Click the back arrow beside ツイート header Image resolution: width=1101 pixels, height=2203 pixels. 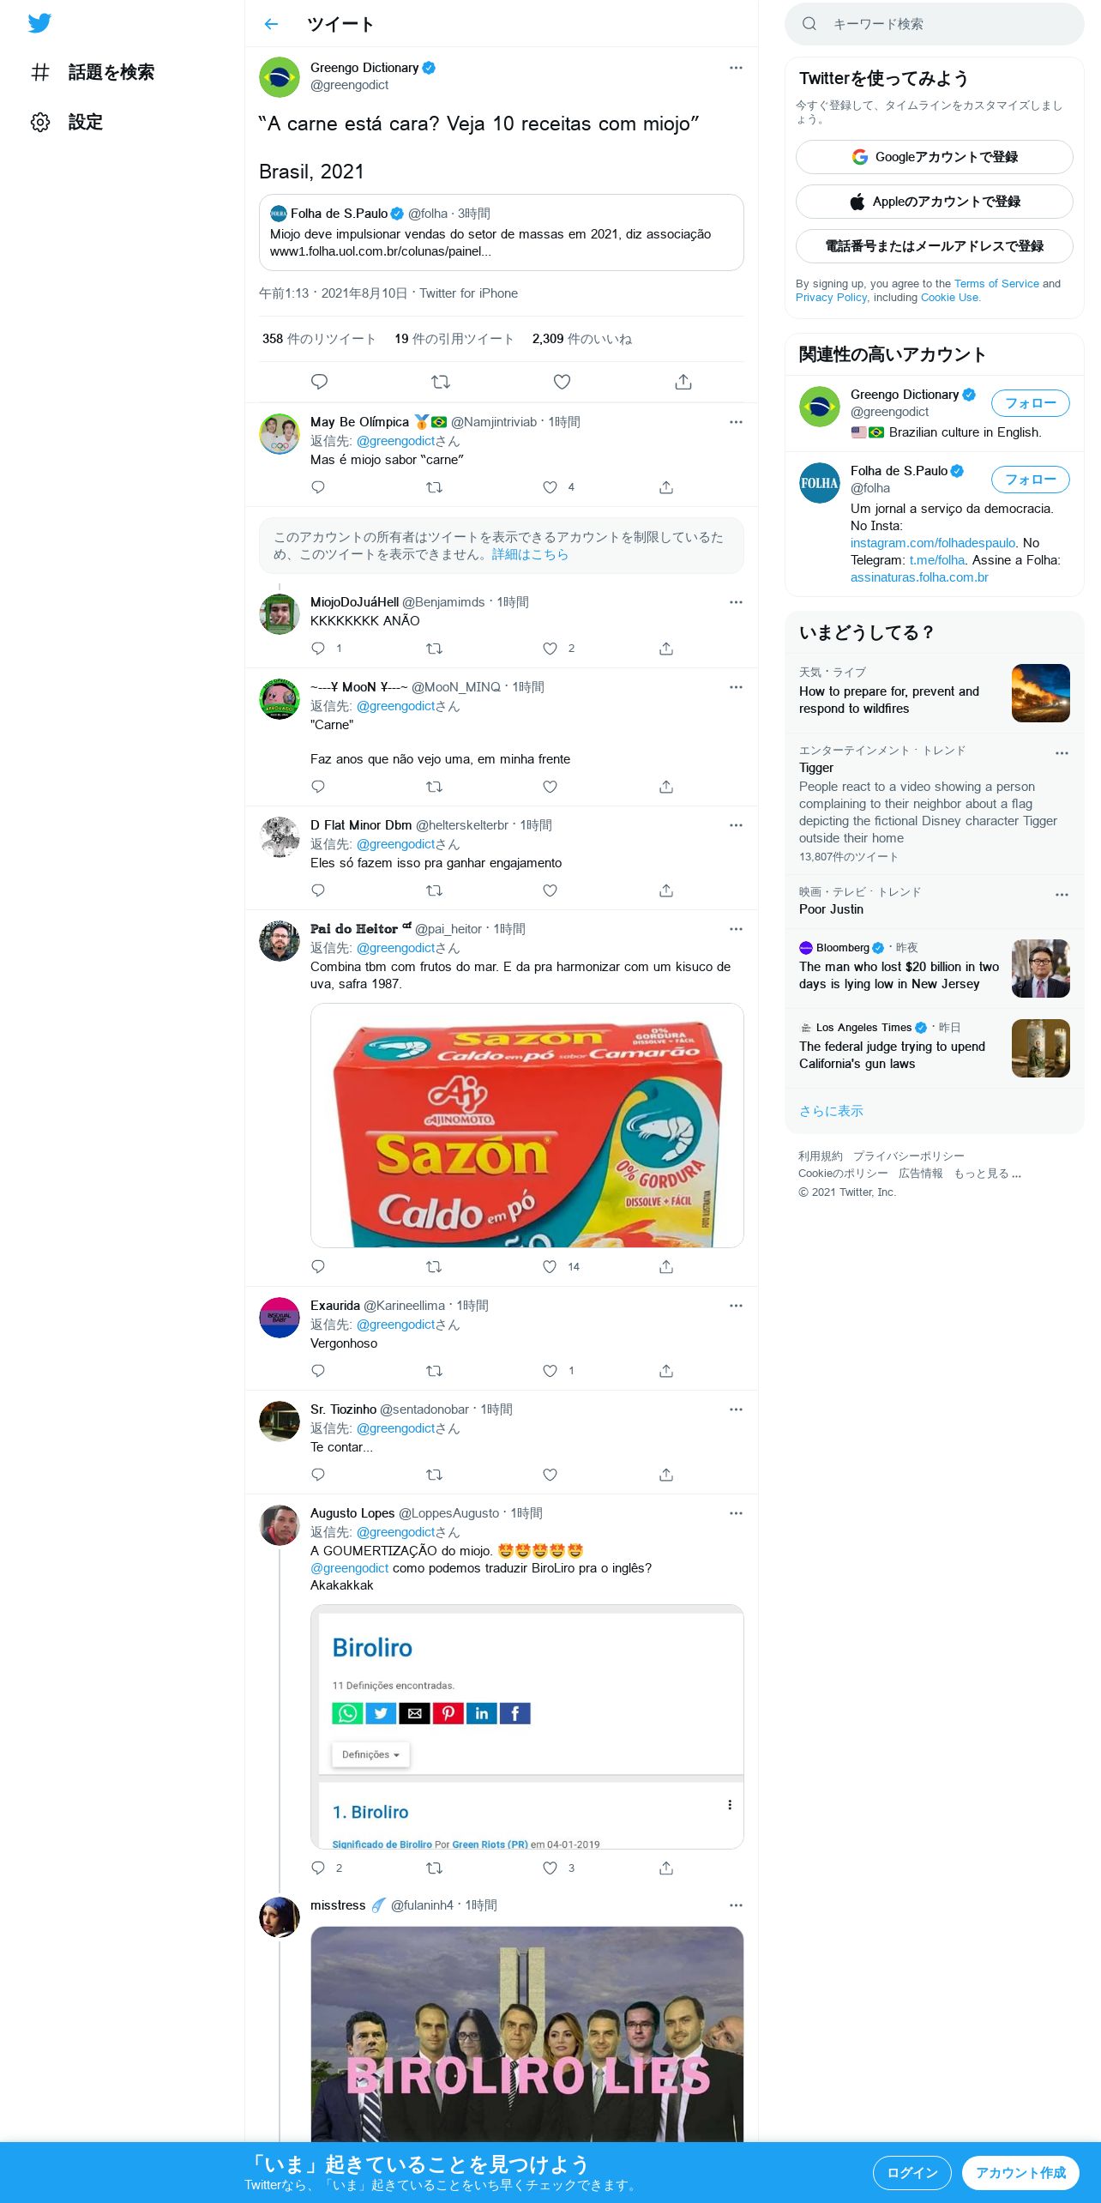271,24
